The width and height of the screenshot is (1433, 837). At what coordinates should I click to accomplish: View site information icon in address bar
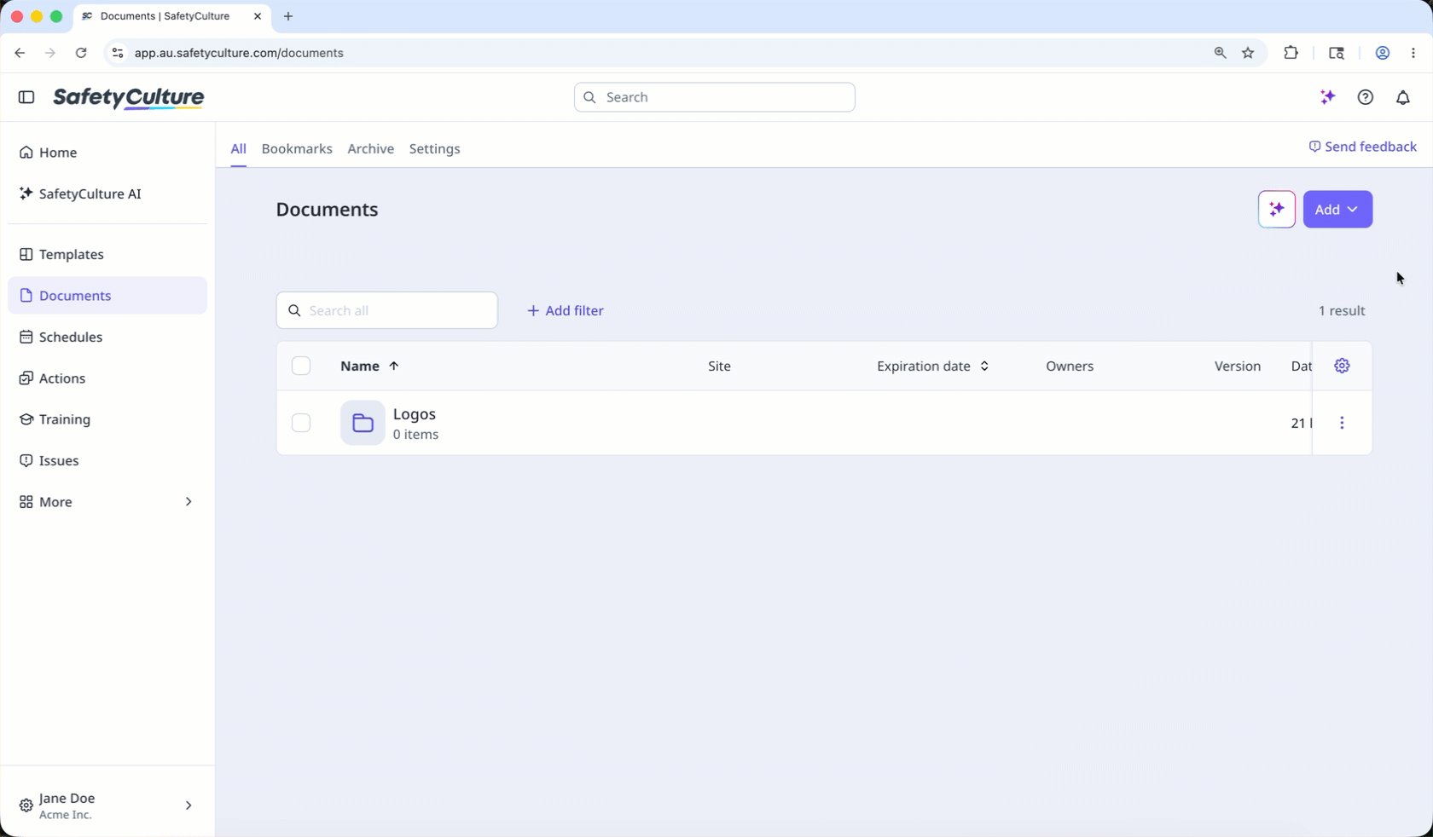[x=118, y=53]
